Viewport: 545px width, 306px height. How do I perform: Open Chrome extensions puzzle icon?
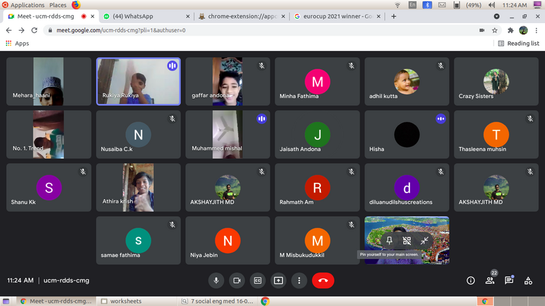pyautogui.click(x=510, y=30)
